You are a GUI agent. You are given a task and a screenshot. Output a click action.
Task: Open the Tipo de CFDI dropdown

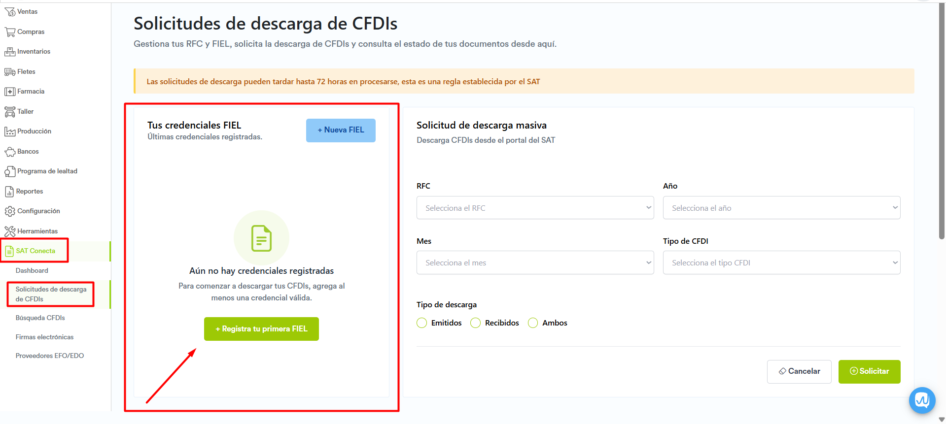click(781, 263)
